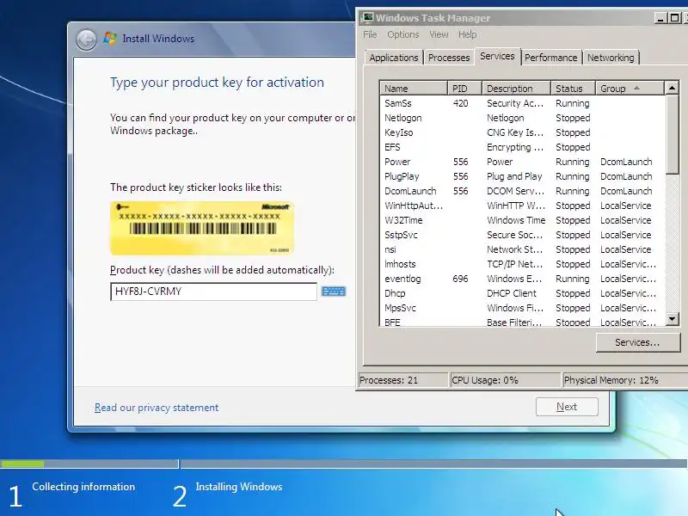Minimize the Windows Task Manager window
The width and height of the screenshot is (688, 516).
click(660, 18)
